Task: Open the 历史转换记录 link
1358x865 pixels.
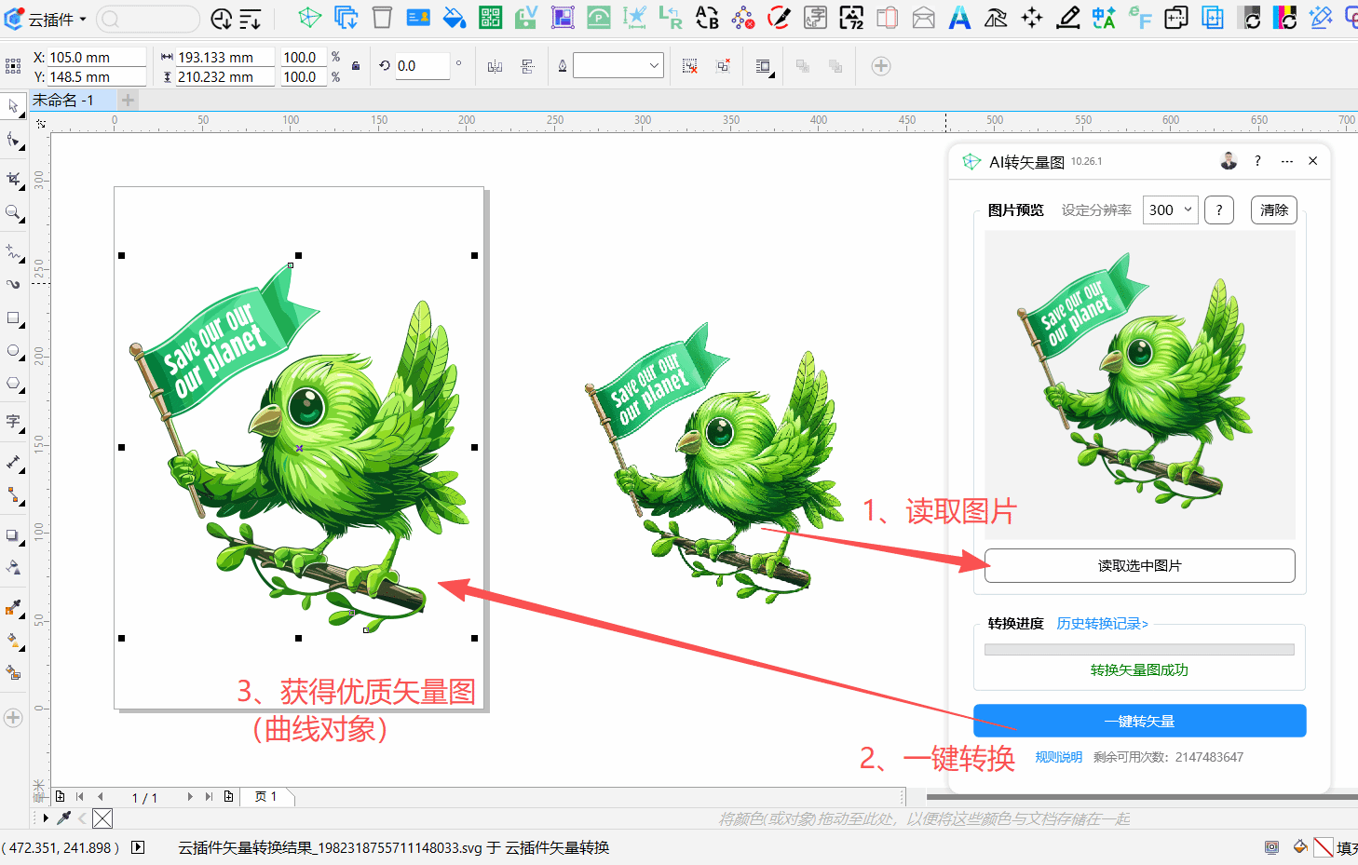Action: [1102, 624]
